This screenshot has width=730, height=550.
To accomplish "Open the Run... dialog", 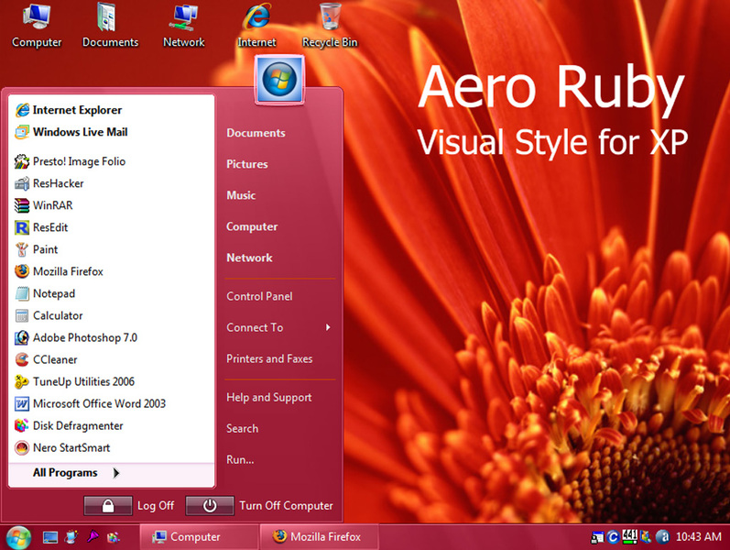I will (240, 460).
